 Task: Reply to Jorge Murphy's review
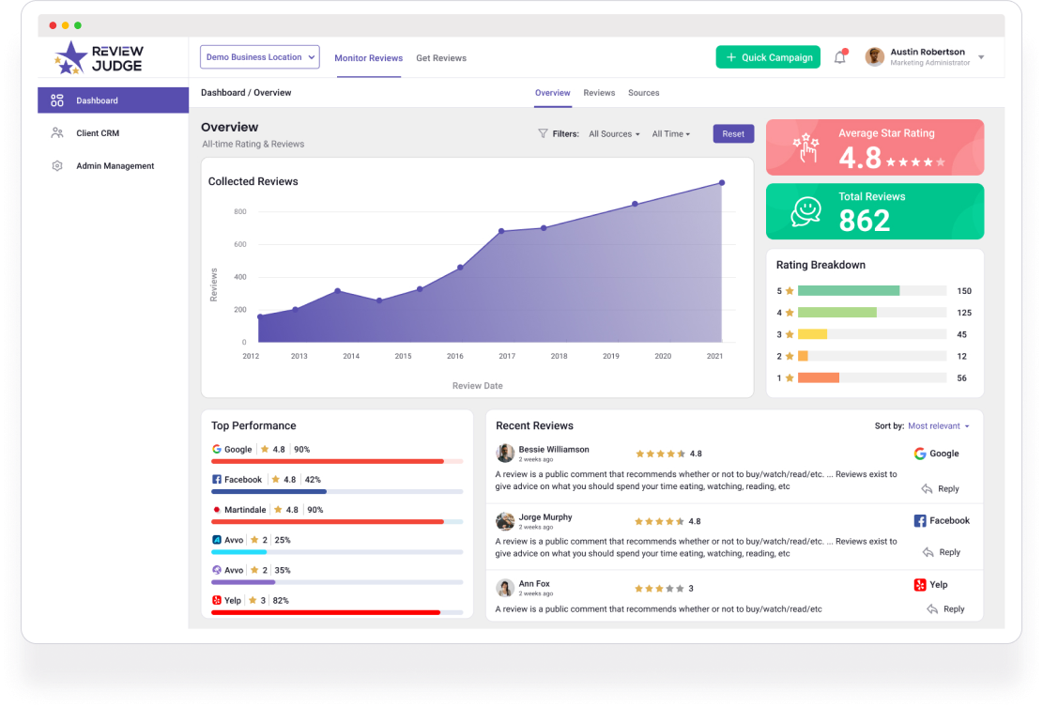pyautogui.click(x=941, y=552)
